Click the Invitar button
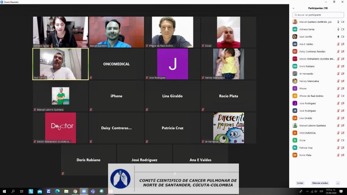 (300, 183)
